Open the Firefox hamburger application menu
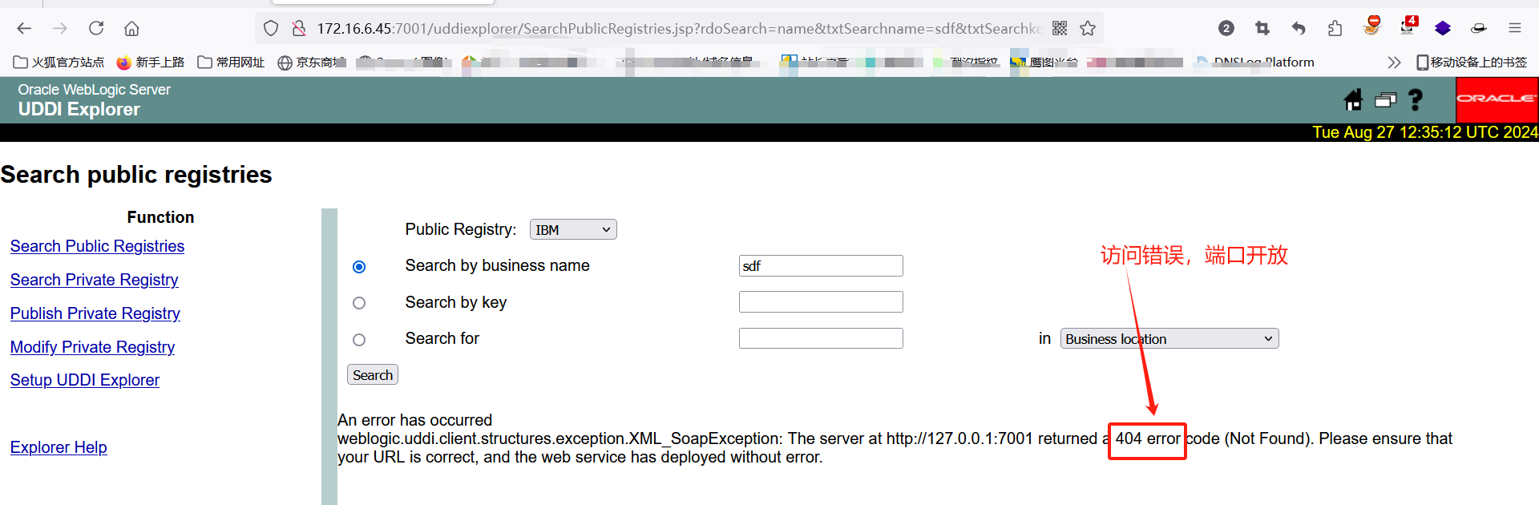 click(1515, 29)
